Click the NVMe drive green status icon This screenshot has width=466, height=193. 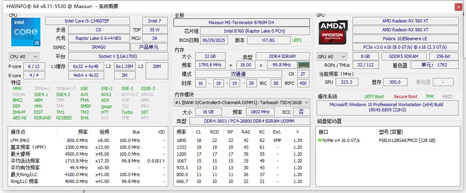click(x=320, y=140)
